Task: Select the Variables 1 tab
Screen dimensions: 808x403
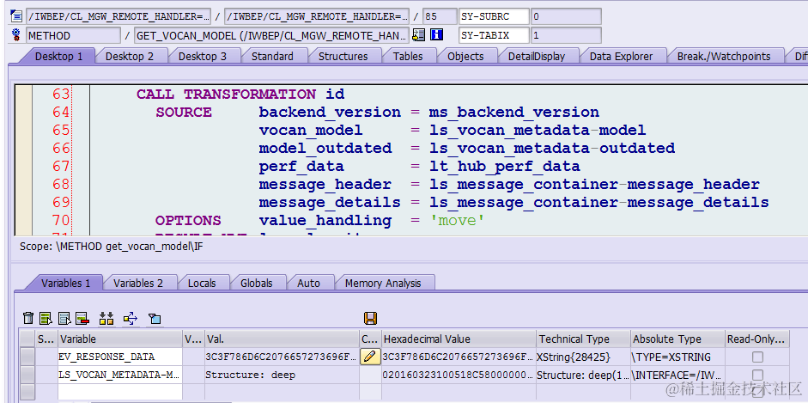Action: tap(65, 283)
